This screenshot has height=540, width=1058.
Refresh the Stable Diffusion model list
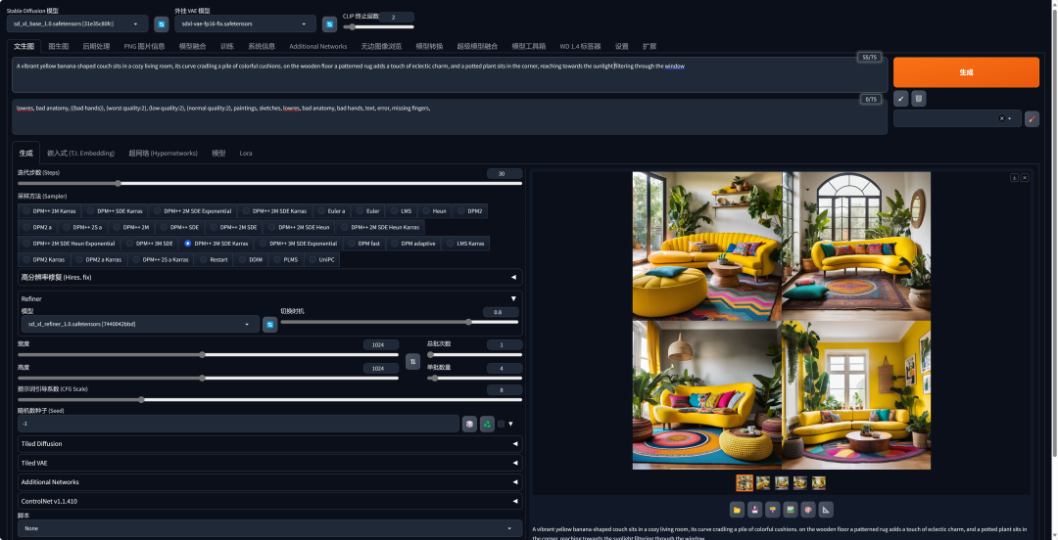(162, 23)
